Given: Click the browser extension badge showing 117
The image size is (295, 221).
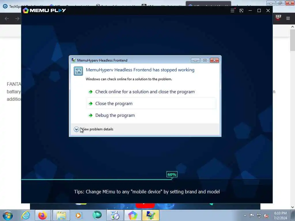Looking at the screenshot, I should pos(278,18).
